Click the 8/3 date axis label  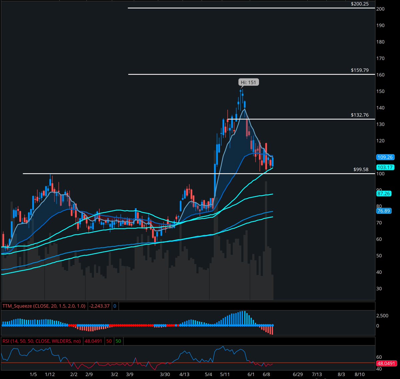point(342,374)
